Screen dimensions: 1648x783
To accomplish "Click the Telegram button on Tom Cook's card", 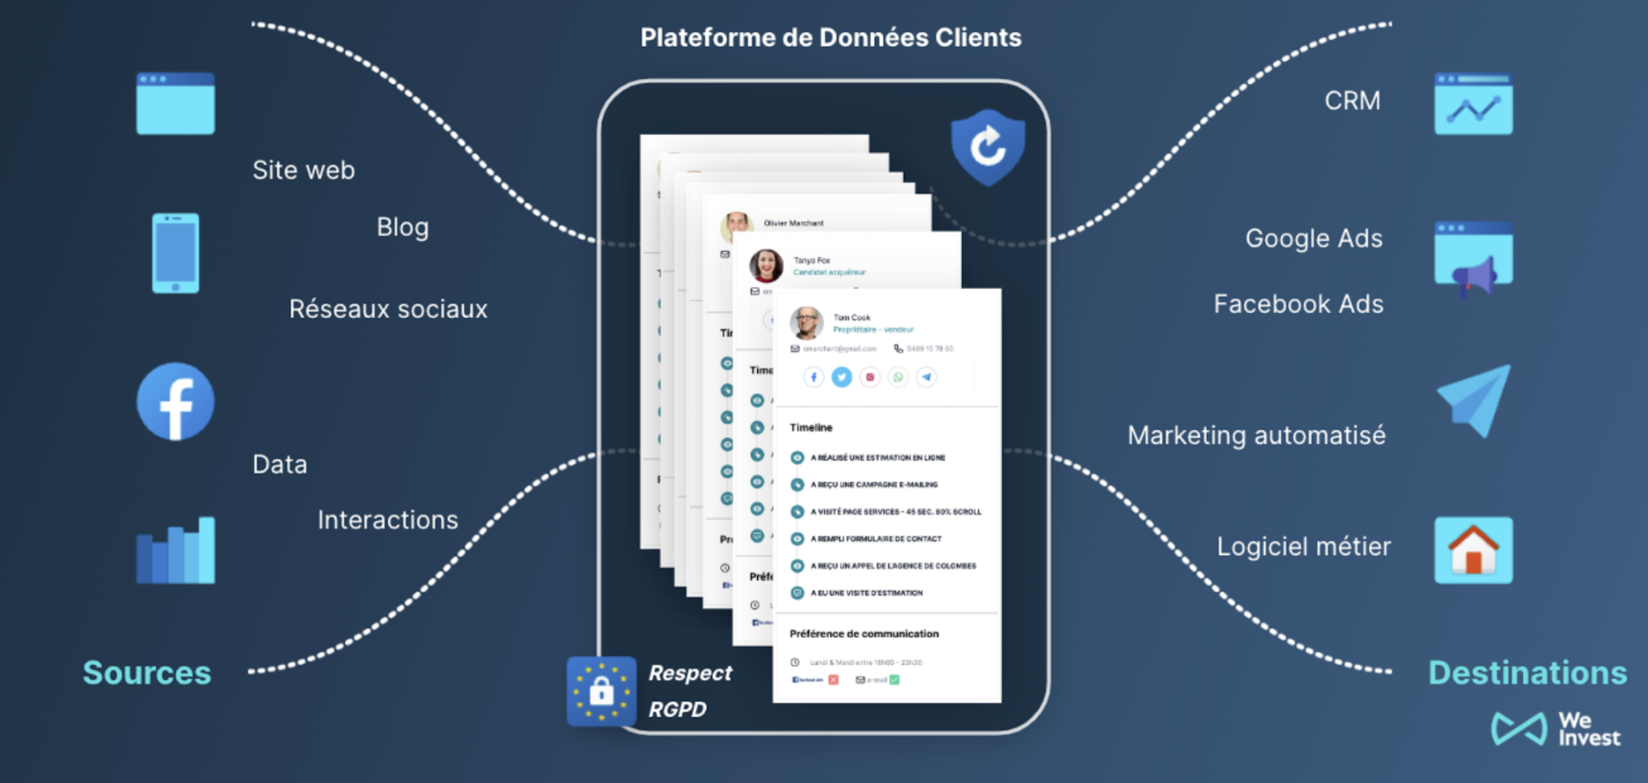I will tap(926, 376).
